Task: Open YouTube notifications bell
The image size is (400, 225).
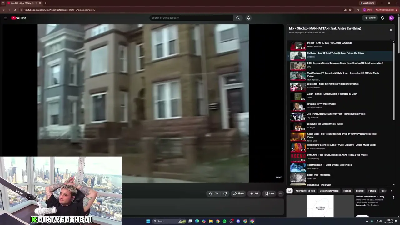Action: click(x=382, y=18)
